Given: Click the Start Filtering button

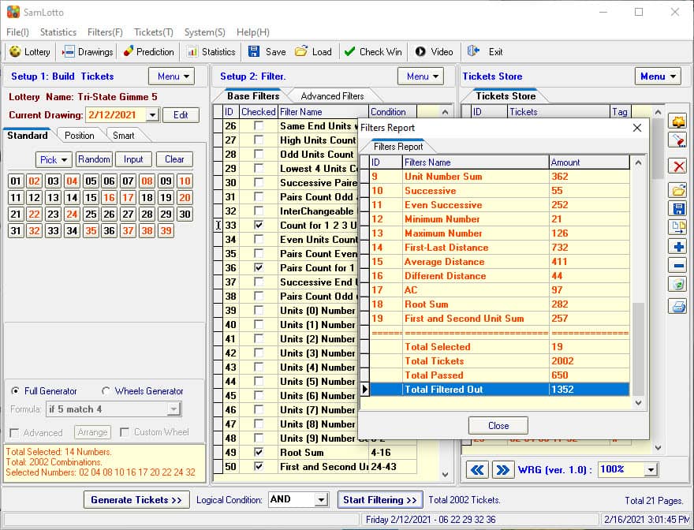Looking at the screenshot, I should [380, 500].
